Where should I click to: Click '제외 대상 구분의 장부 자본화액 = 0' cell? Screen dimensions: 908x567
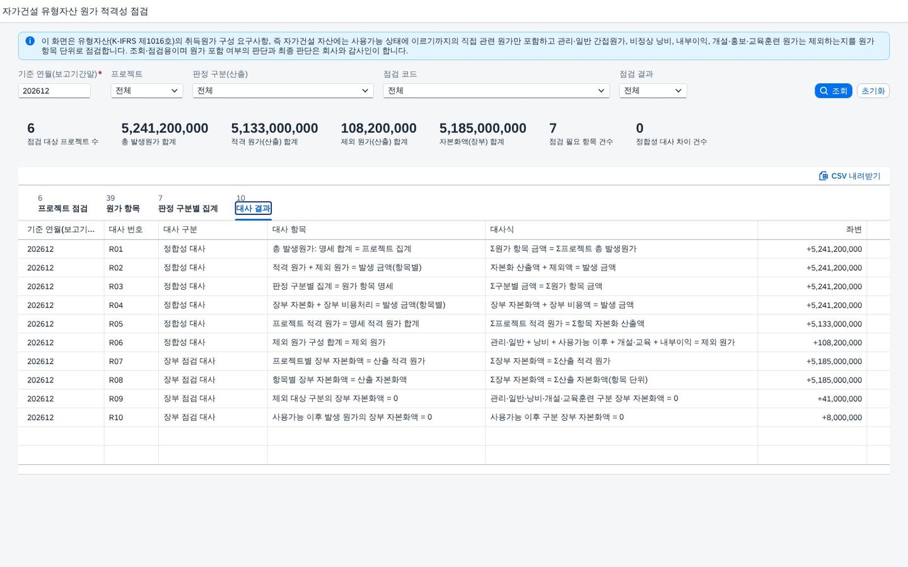tap(376, 399)
